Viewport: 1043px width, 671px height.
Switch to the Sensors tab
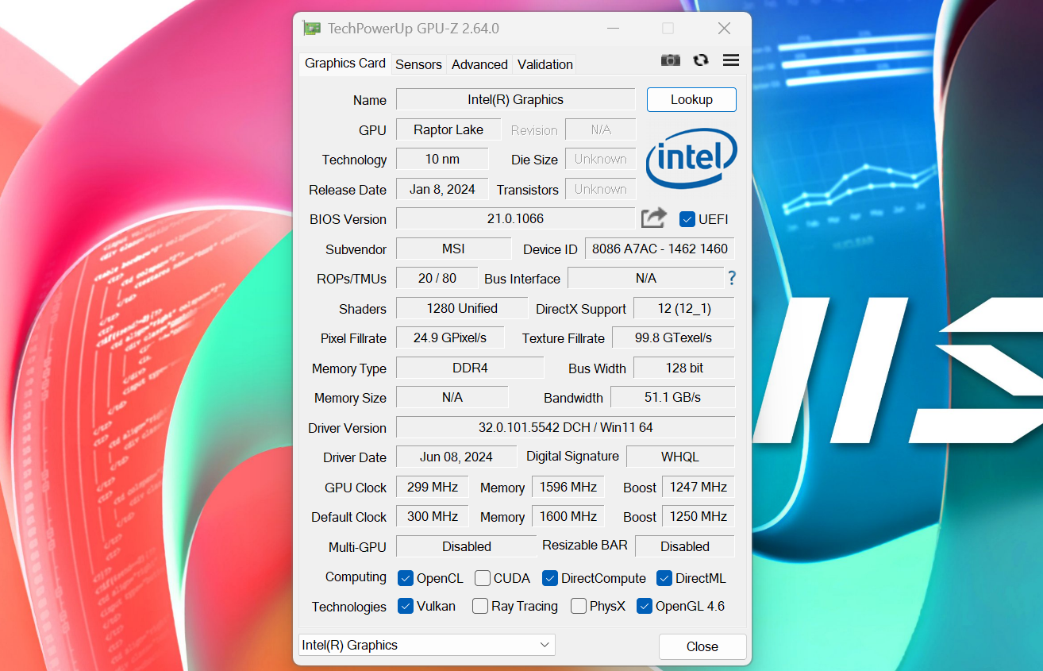pyautogui.click(x=418, y=64)
